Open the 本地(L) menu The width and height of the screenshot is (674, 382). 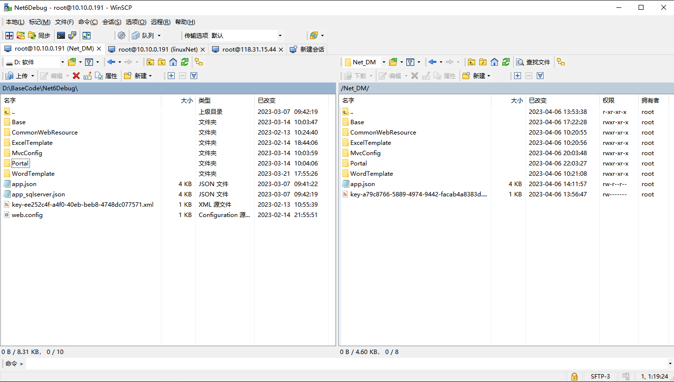pos(15,22)
